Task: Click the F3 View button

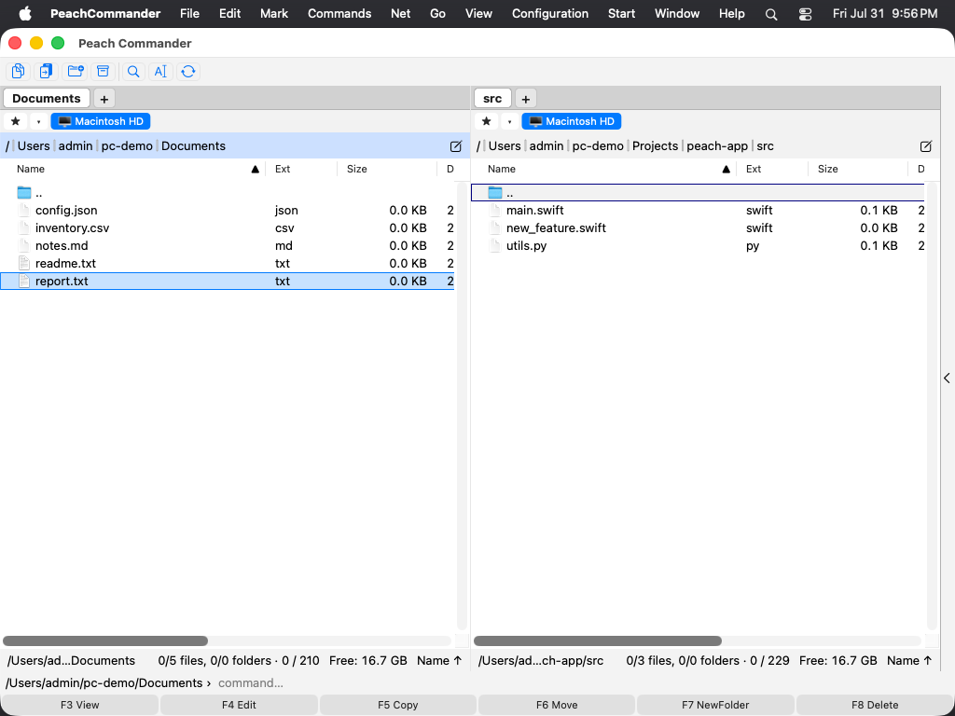Action: pos(80,705)
